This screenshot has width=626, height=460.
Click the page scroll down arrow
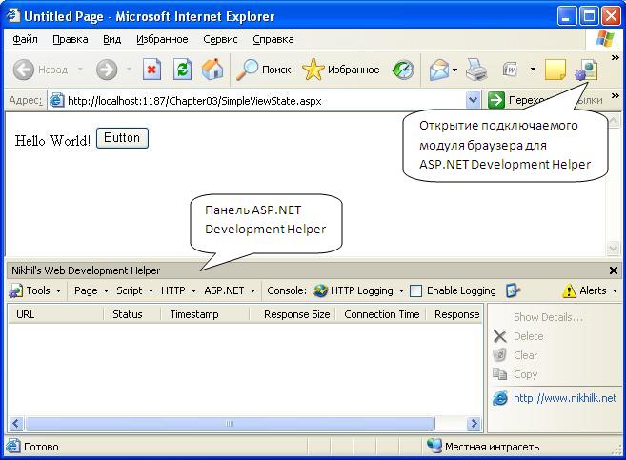(x=613, y=249)
